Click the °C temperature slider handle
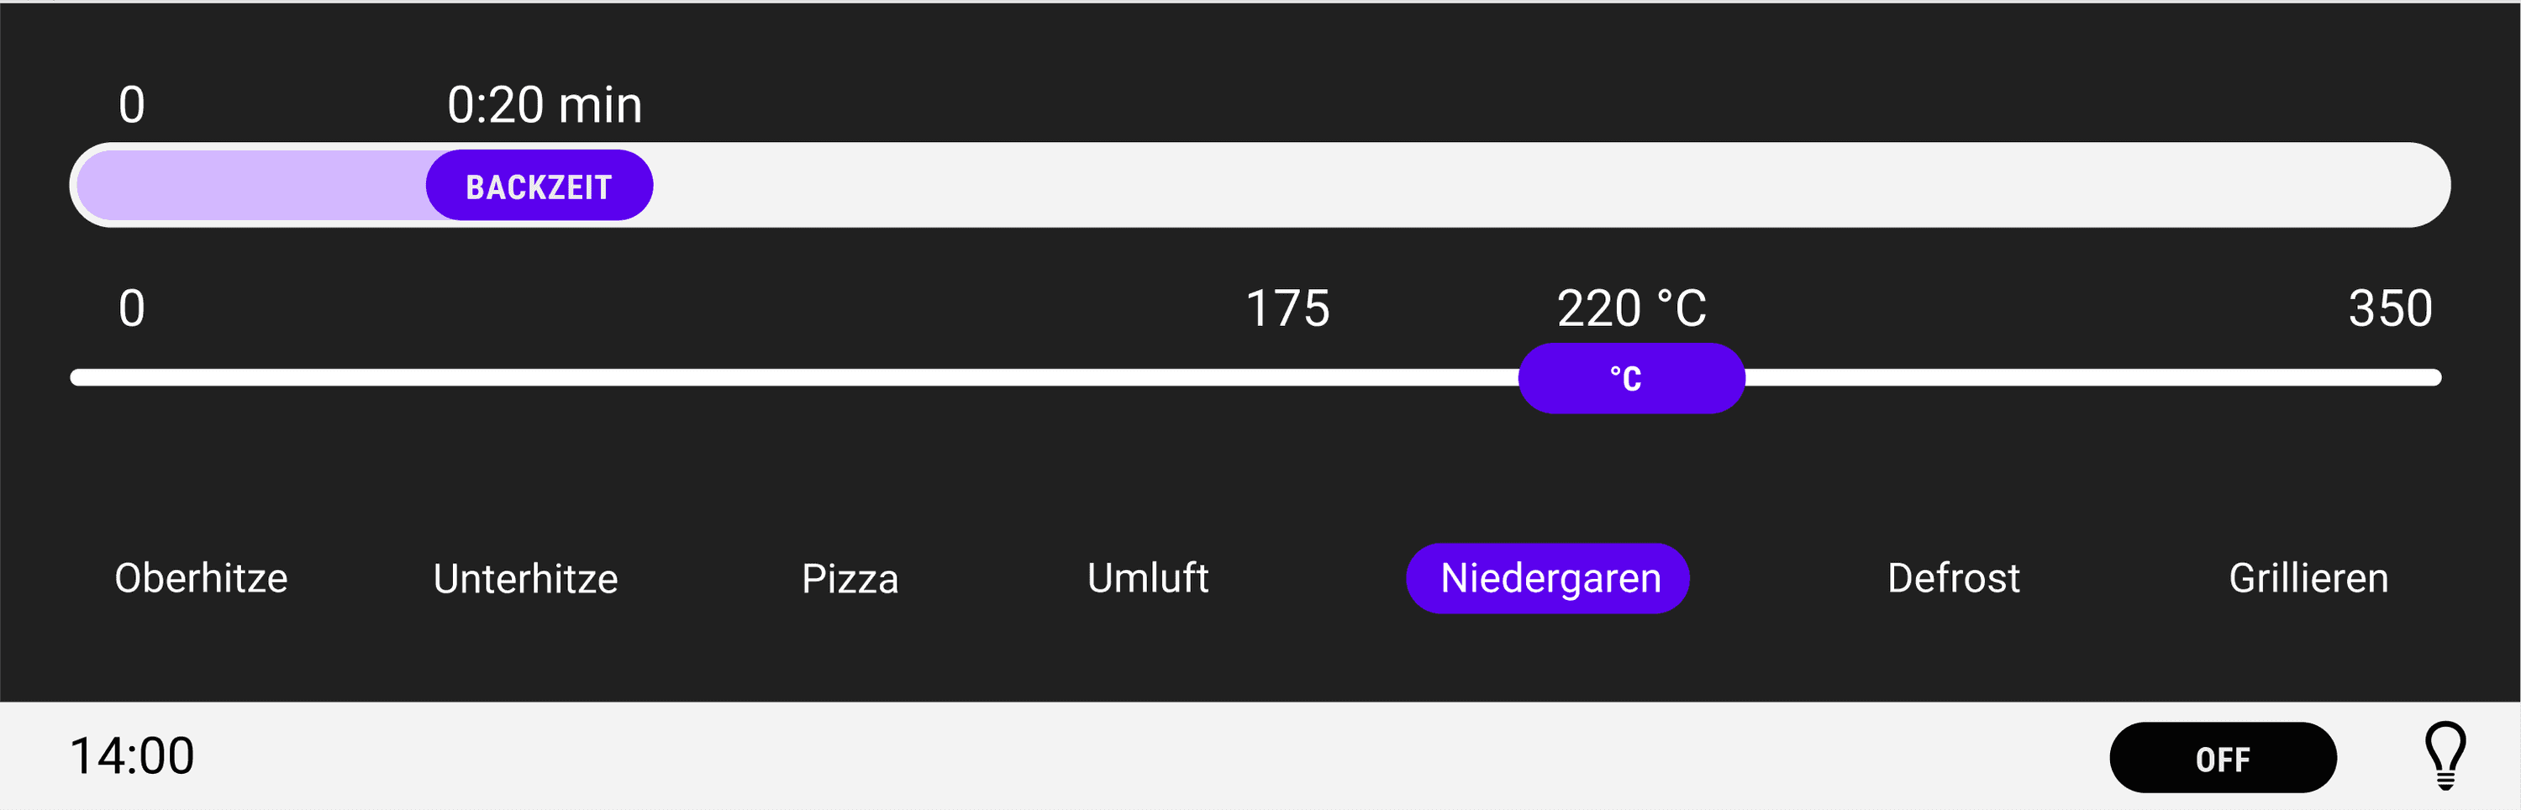 pos(1630,379)
